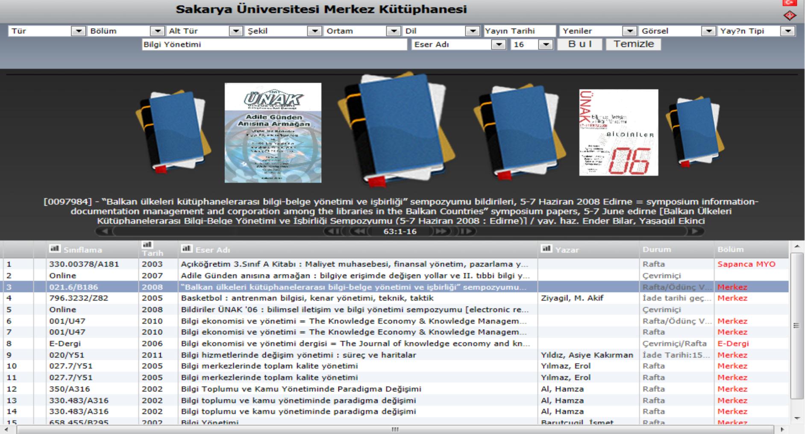Select row Açıköğretim 3.Sınıf A Kitabı
The height and width of the screenshot is (434, 805).
pyautogui.click(x=395, y=264)
